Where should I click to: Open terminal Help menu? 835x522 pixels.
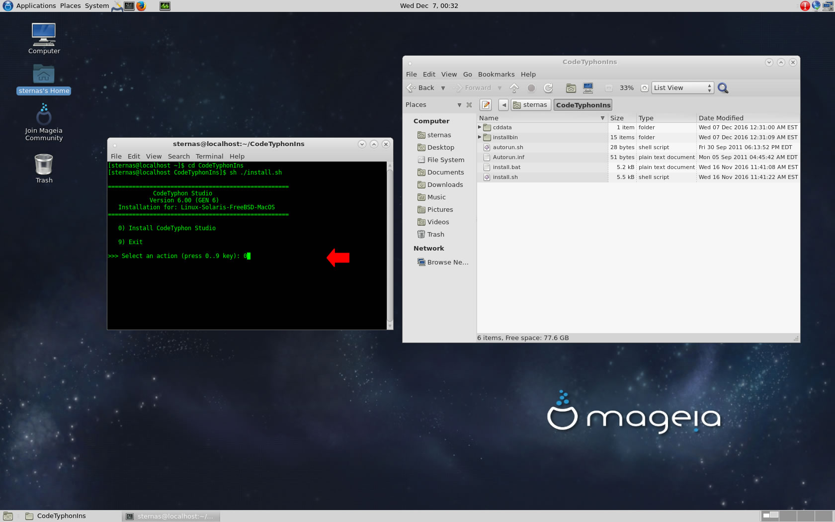pos(237,156)
